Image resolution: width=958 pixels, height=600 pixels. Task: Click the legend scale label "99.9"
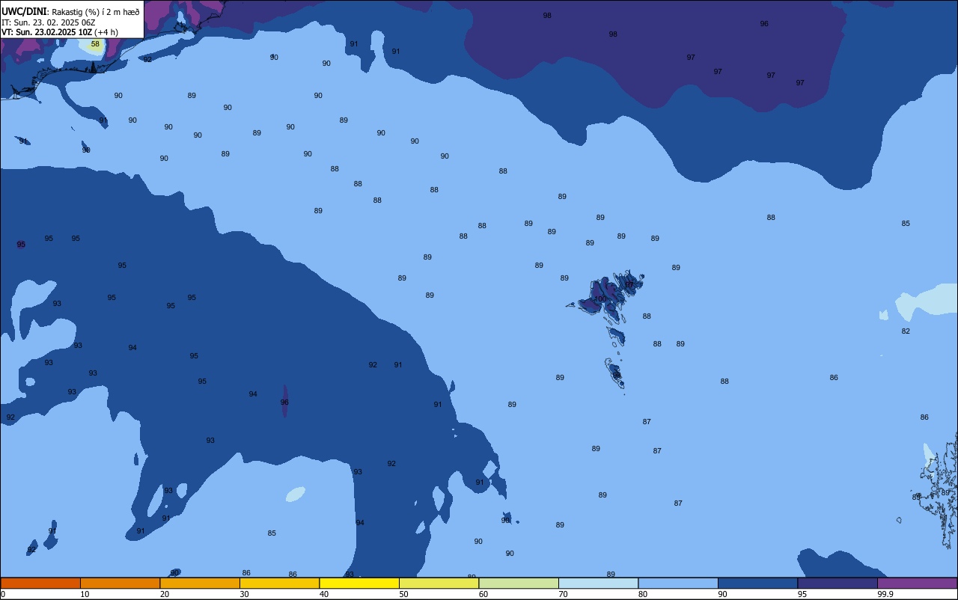tap(885, 594)
